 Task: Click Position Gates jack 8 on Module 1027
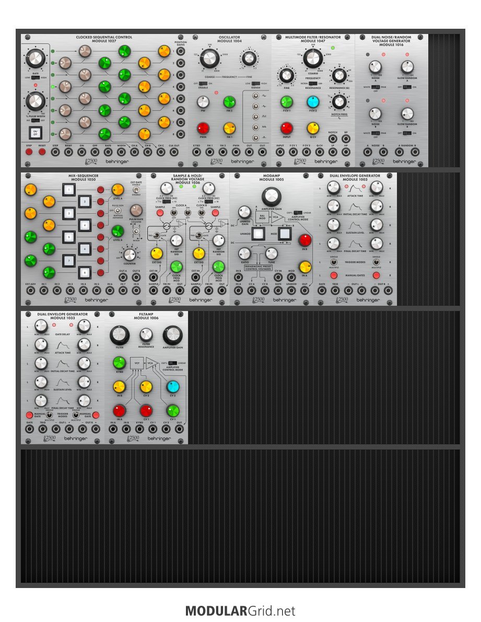(180, 134)
